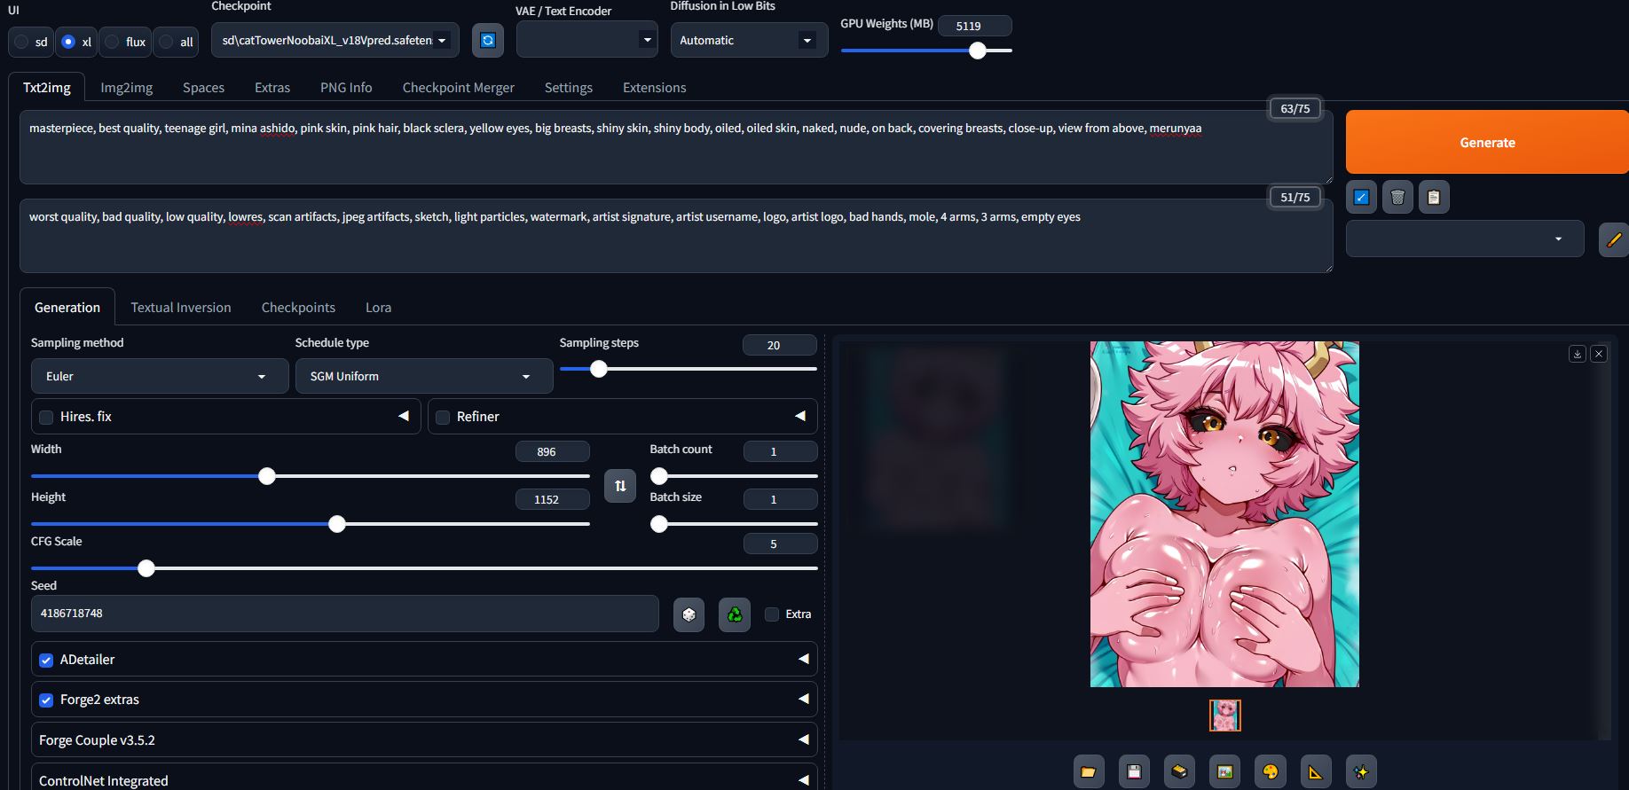Click the trash icon to clear prompt

(x=1397, y=197)
